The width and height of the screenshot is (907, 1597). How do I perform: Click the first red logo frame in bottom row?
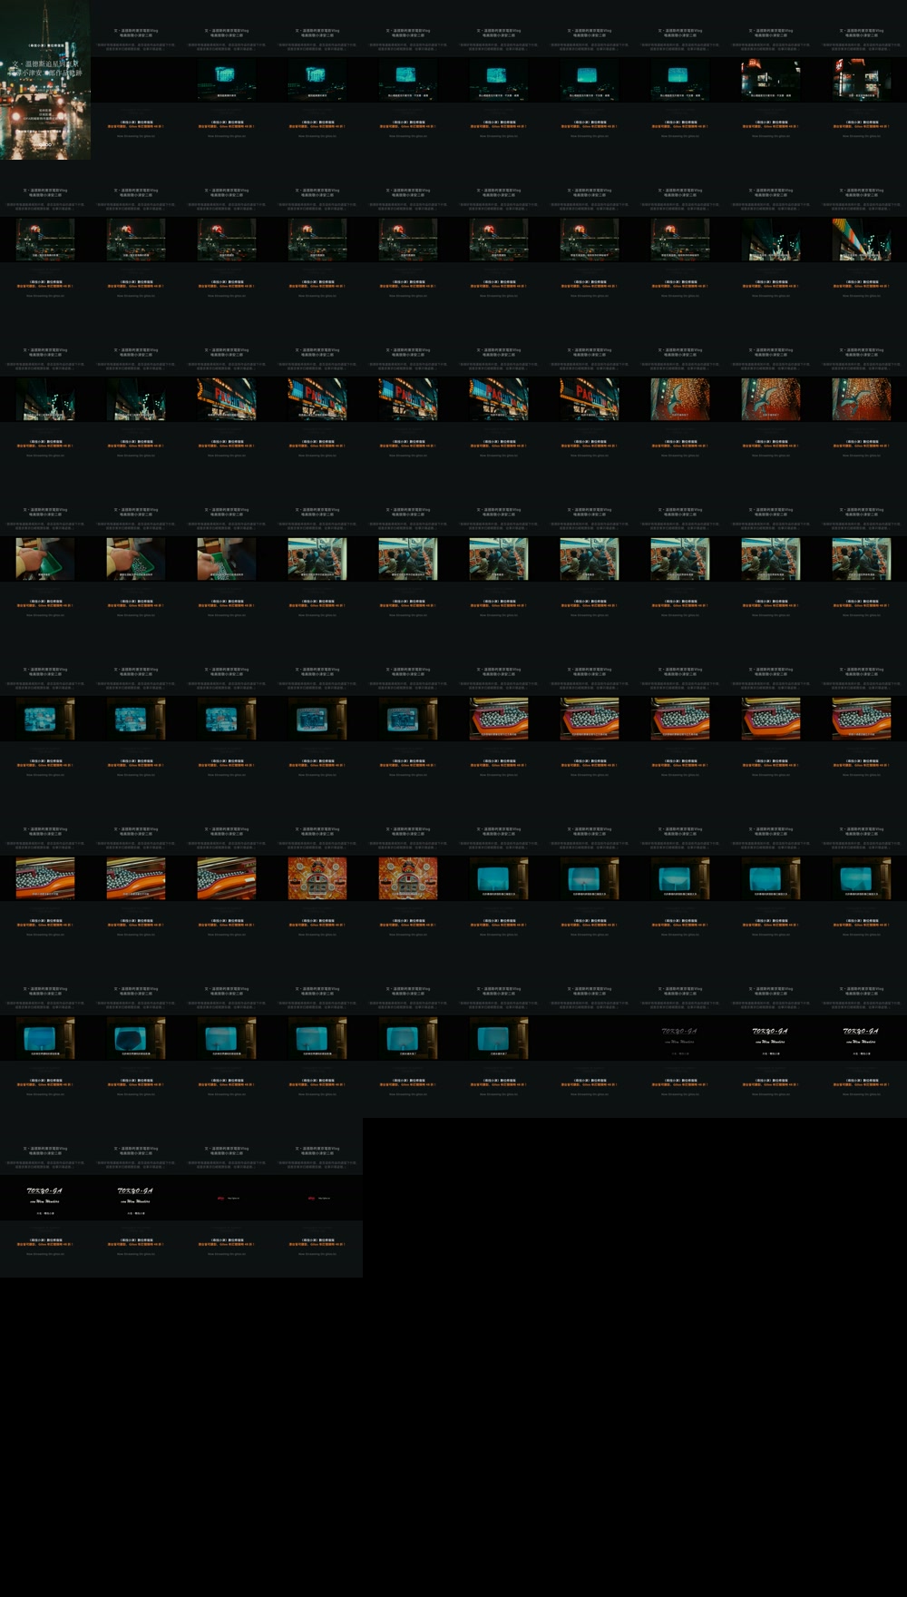(x=227, y=1198)
